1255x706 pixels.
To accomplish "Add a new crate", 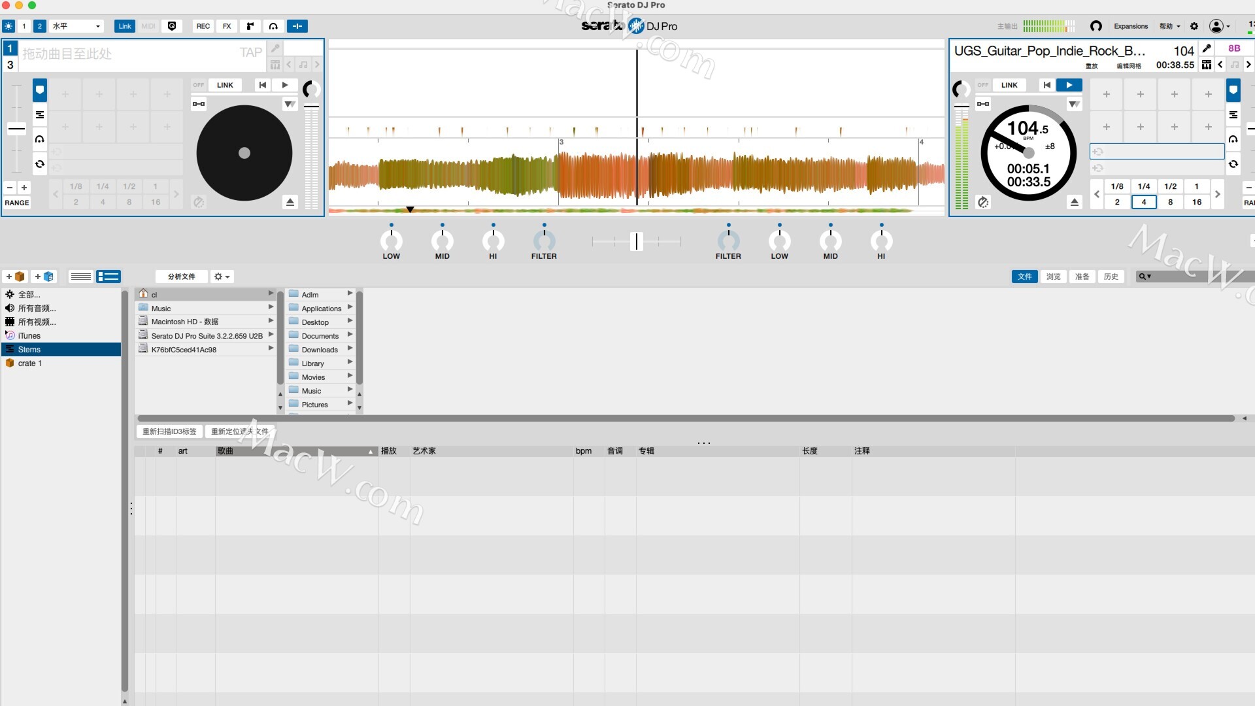I will point(15,277).
